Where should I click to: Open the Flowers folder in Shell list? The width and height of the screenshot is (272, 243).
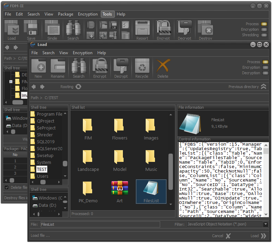pyautogui.click(x=120, y=129)
